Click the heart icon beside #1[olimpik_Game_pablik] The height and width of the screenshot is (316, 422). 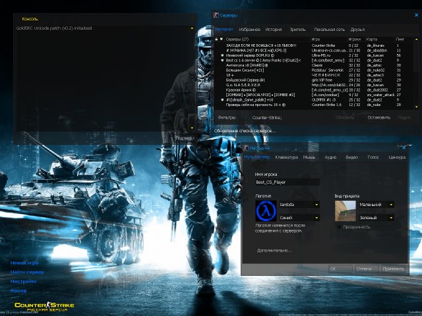click(222, 99)
